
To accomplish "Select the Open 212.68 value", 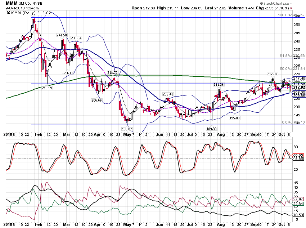I will [143, 8].
